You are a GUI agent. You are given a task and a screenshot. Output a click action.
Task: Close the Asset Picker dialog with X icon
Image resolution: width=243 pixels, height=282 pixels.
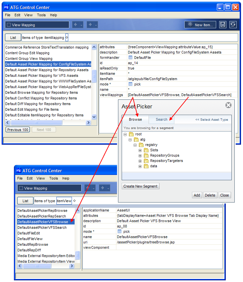228,105
